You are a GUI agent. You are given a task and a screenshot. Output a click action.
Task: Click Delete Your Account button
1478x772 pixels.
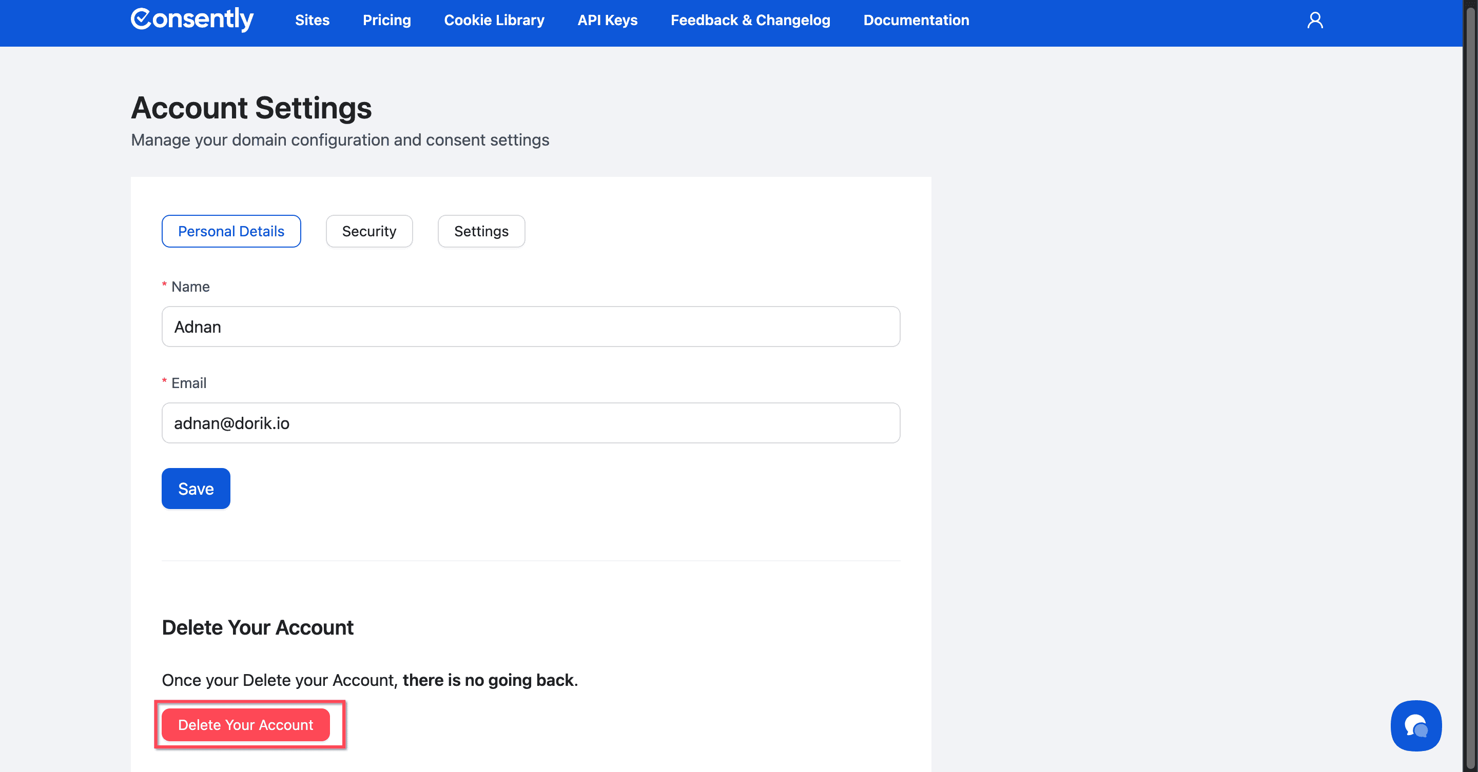[246, 724]
